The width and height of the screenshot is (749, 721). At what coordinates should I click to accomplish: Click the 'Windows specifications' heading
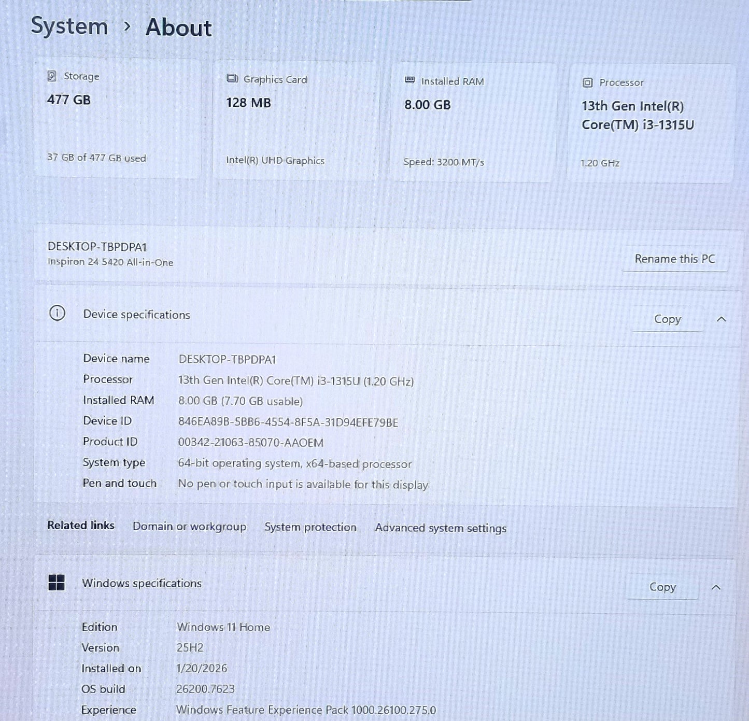coord(142,583)
